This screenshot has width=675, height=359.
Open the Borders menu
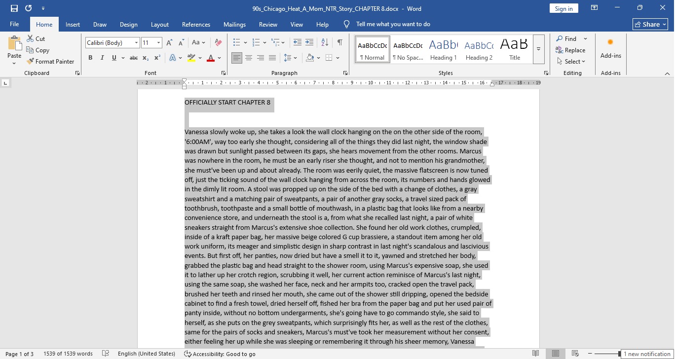[x=337, y=58]
